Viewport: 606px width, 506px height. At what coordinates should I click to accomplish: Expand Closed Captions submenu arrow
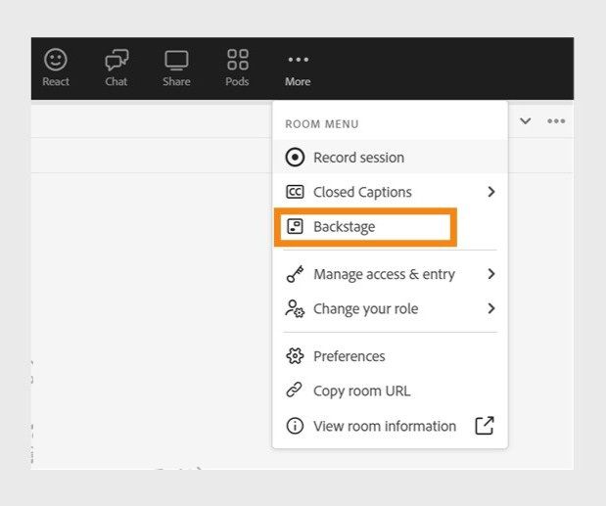point(491,192)
